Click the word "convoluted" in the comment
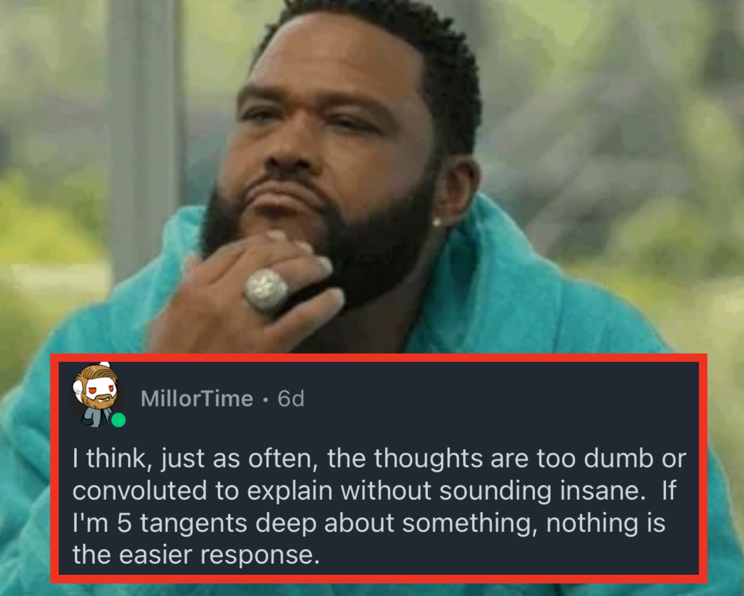This screenshot has height=596, width=744. click(x=140, y=491)
